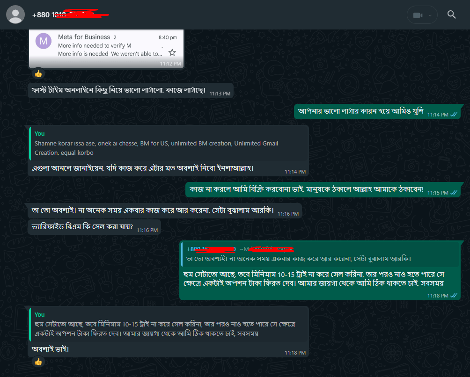Open the video call button in the header
Screen dimensions: 470x377
tap(418, 15)
